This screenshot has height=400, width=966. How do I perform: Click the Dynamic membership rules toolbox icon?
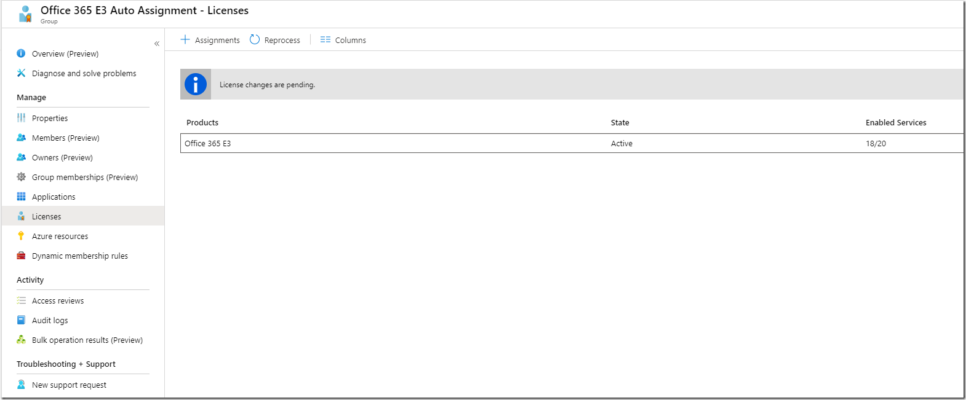[21, 256]
